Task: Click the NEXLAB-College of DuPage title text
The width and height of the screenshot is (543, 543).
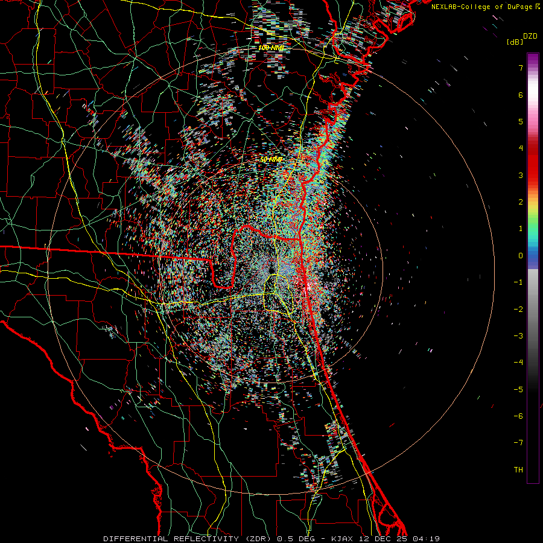Action: pyautogui.click(x=482, y=7)
